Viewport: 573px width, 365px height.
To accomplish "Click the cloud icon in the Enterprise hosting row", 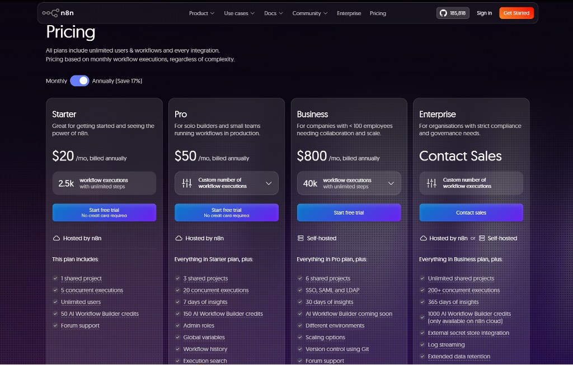I will 423,238.
